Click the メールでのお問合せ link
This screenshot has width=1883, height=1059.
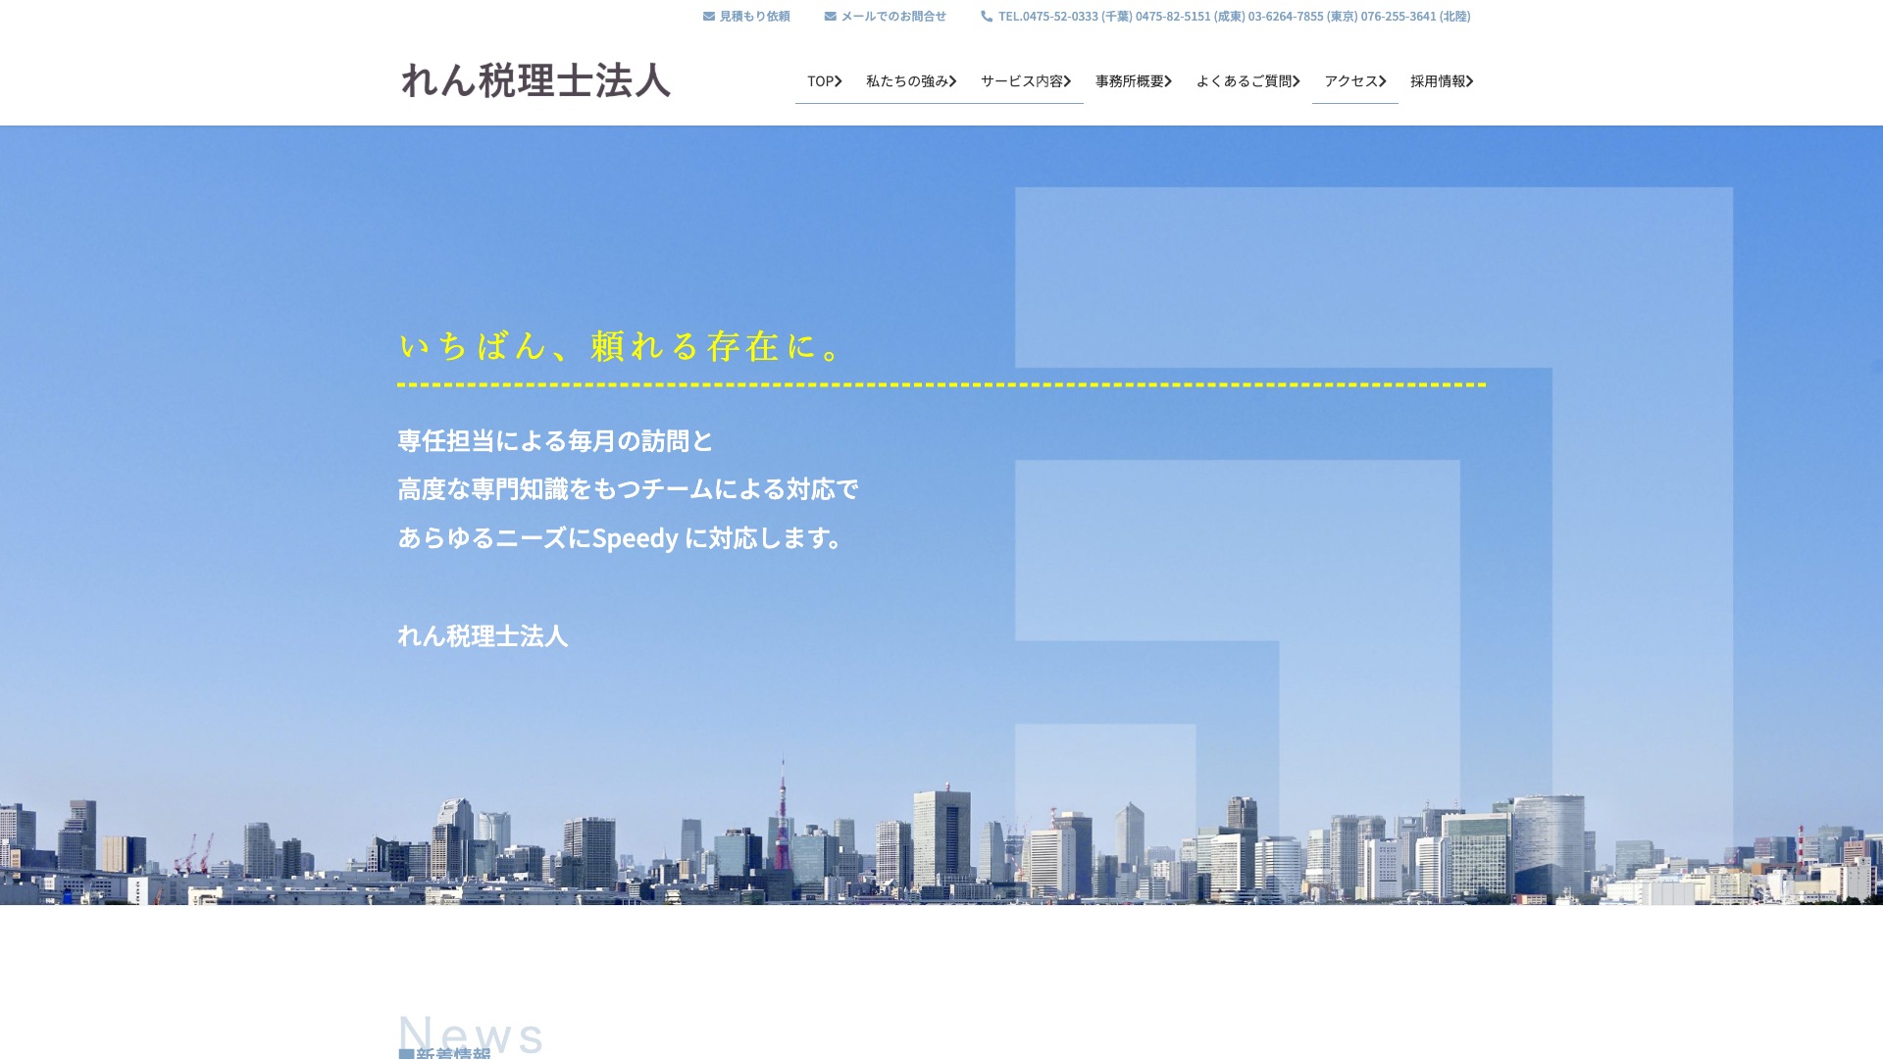[x=893, y=17]
